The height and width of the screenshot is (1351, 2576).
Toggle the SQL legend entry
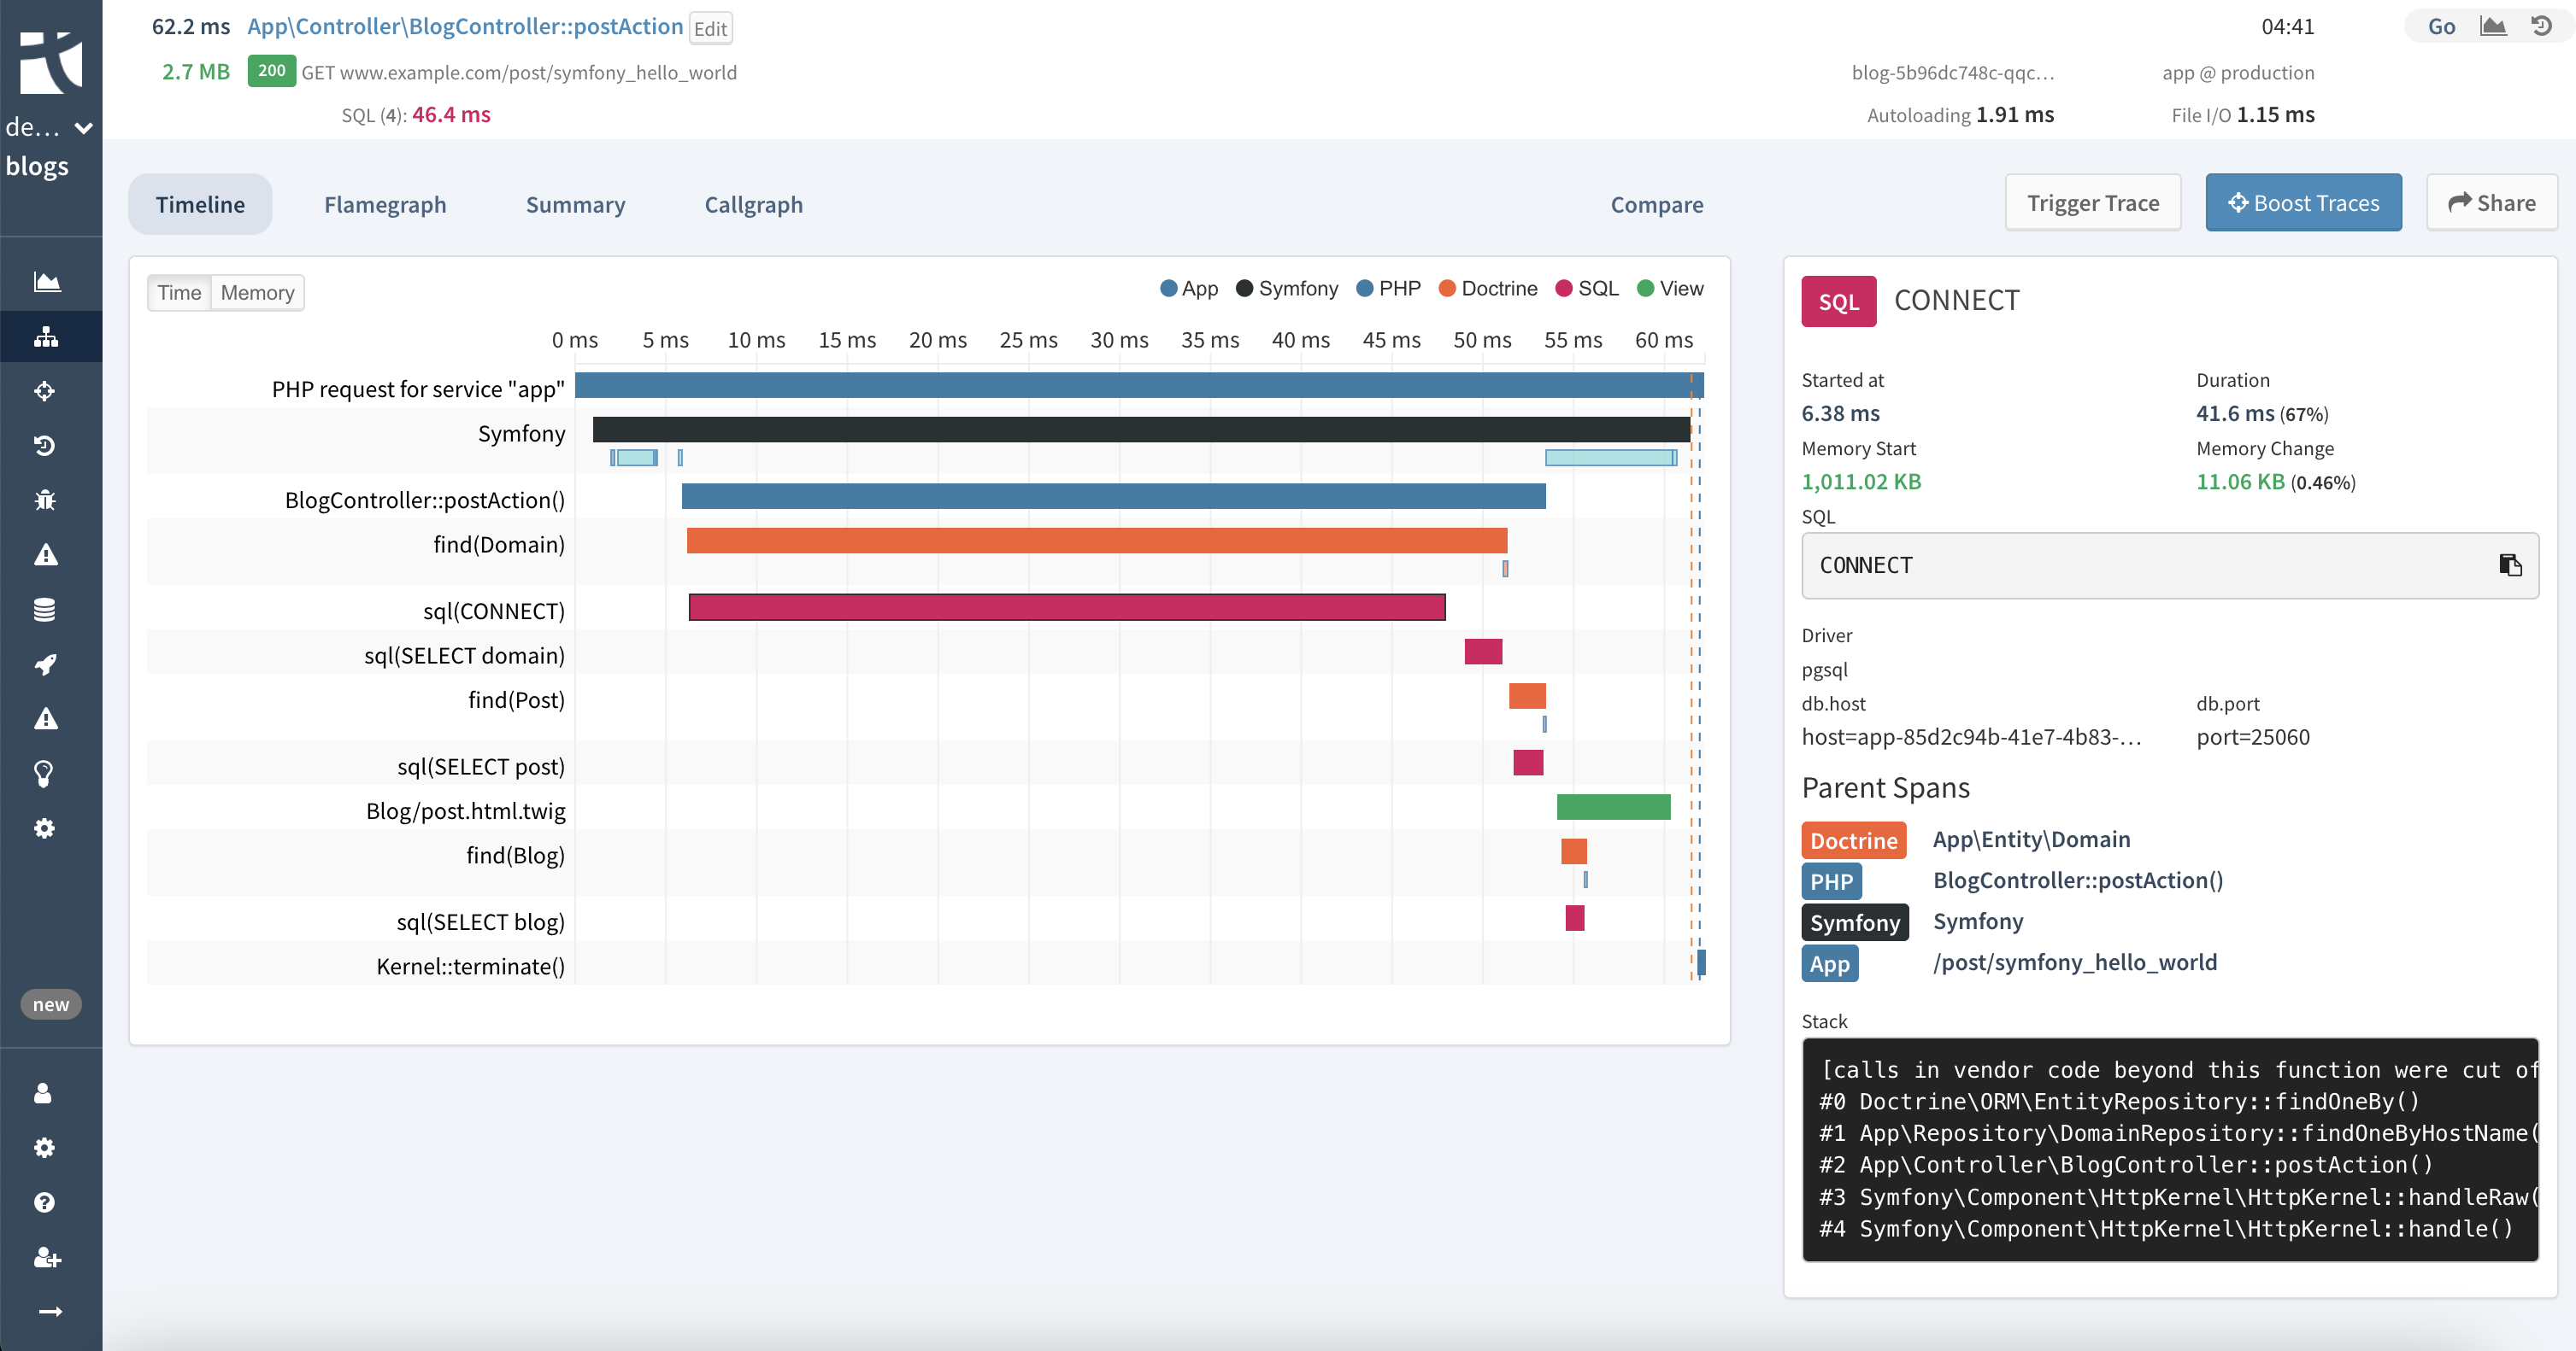[x=1588, y=289]
